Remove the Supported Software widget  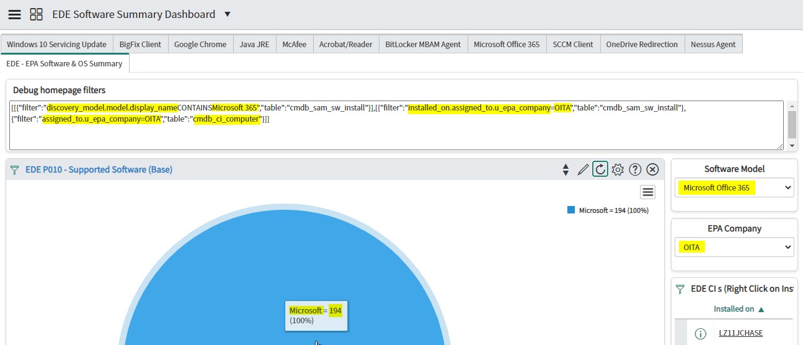tap(652, 169)
